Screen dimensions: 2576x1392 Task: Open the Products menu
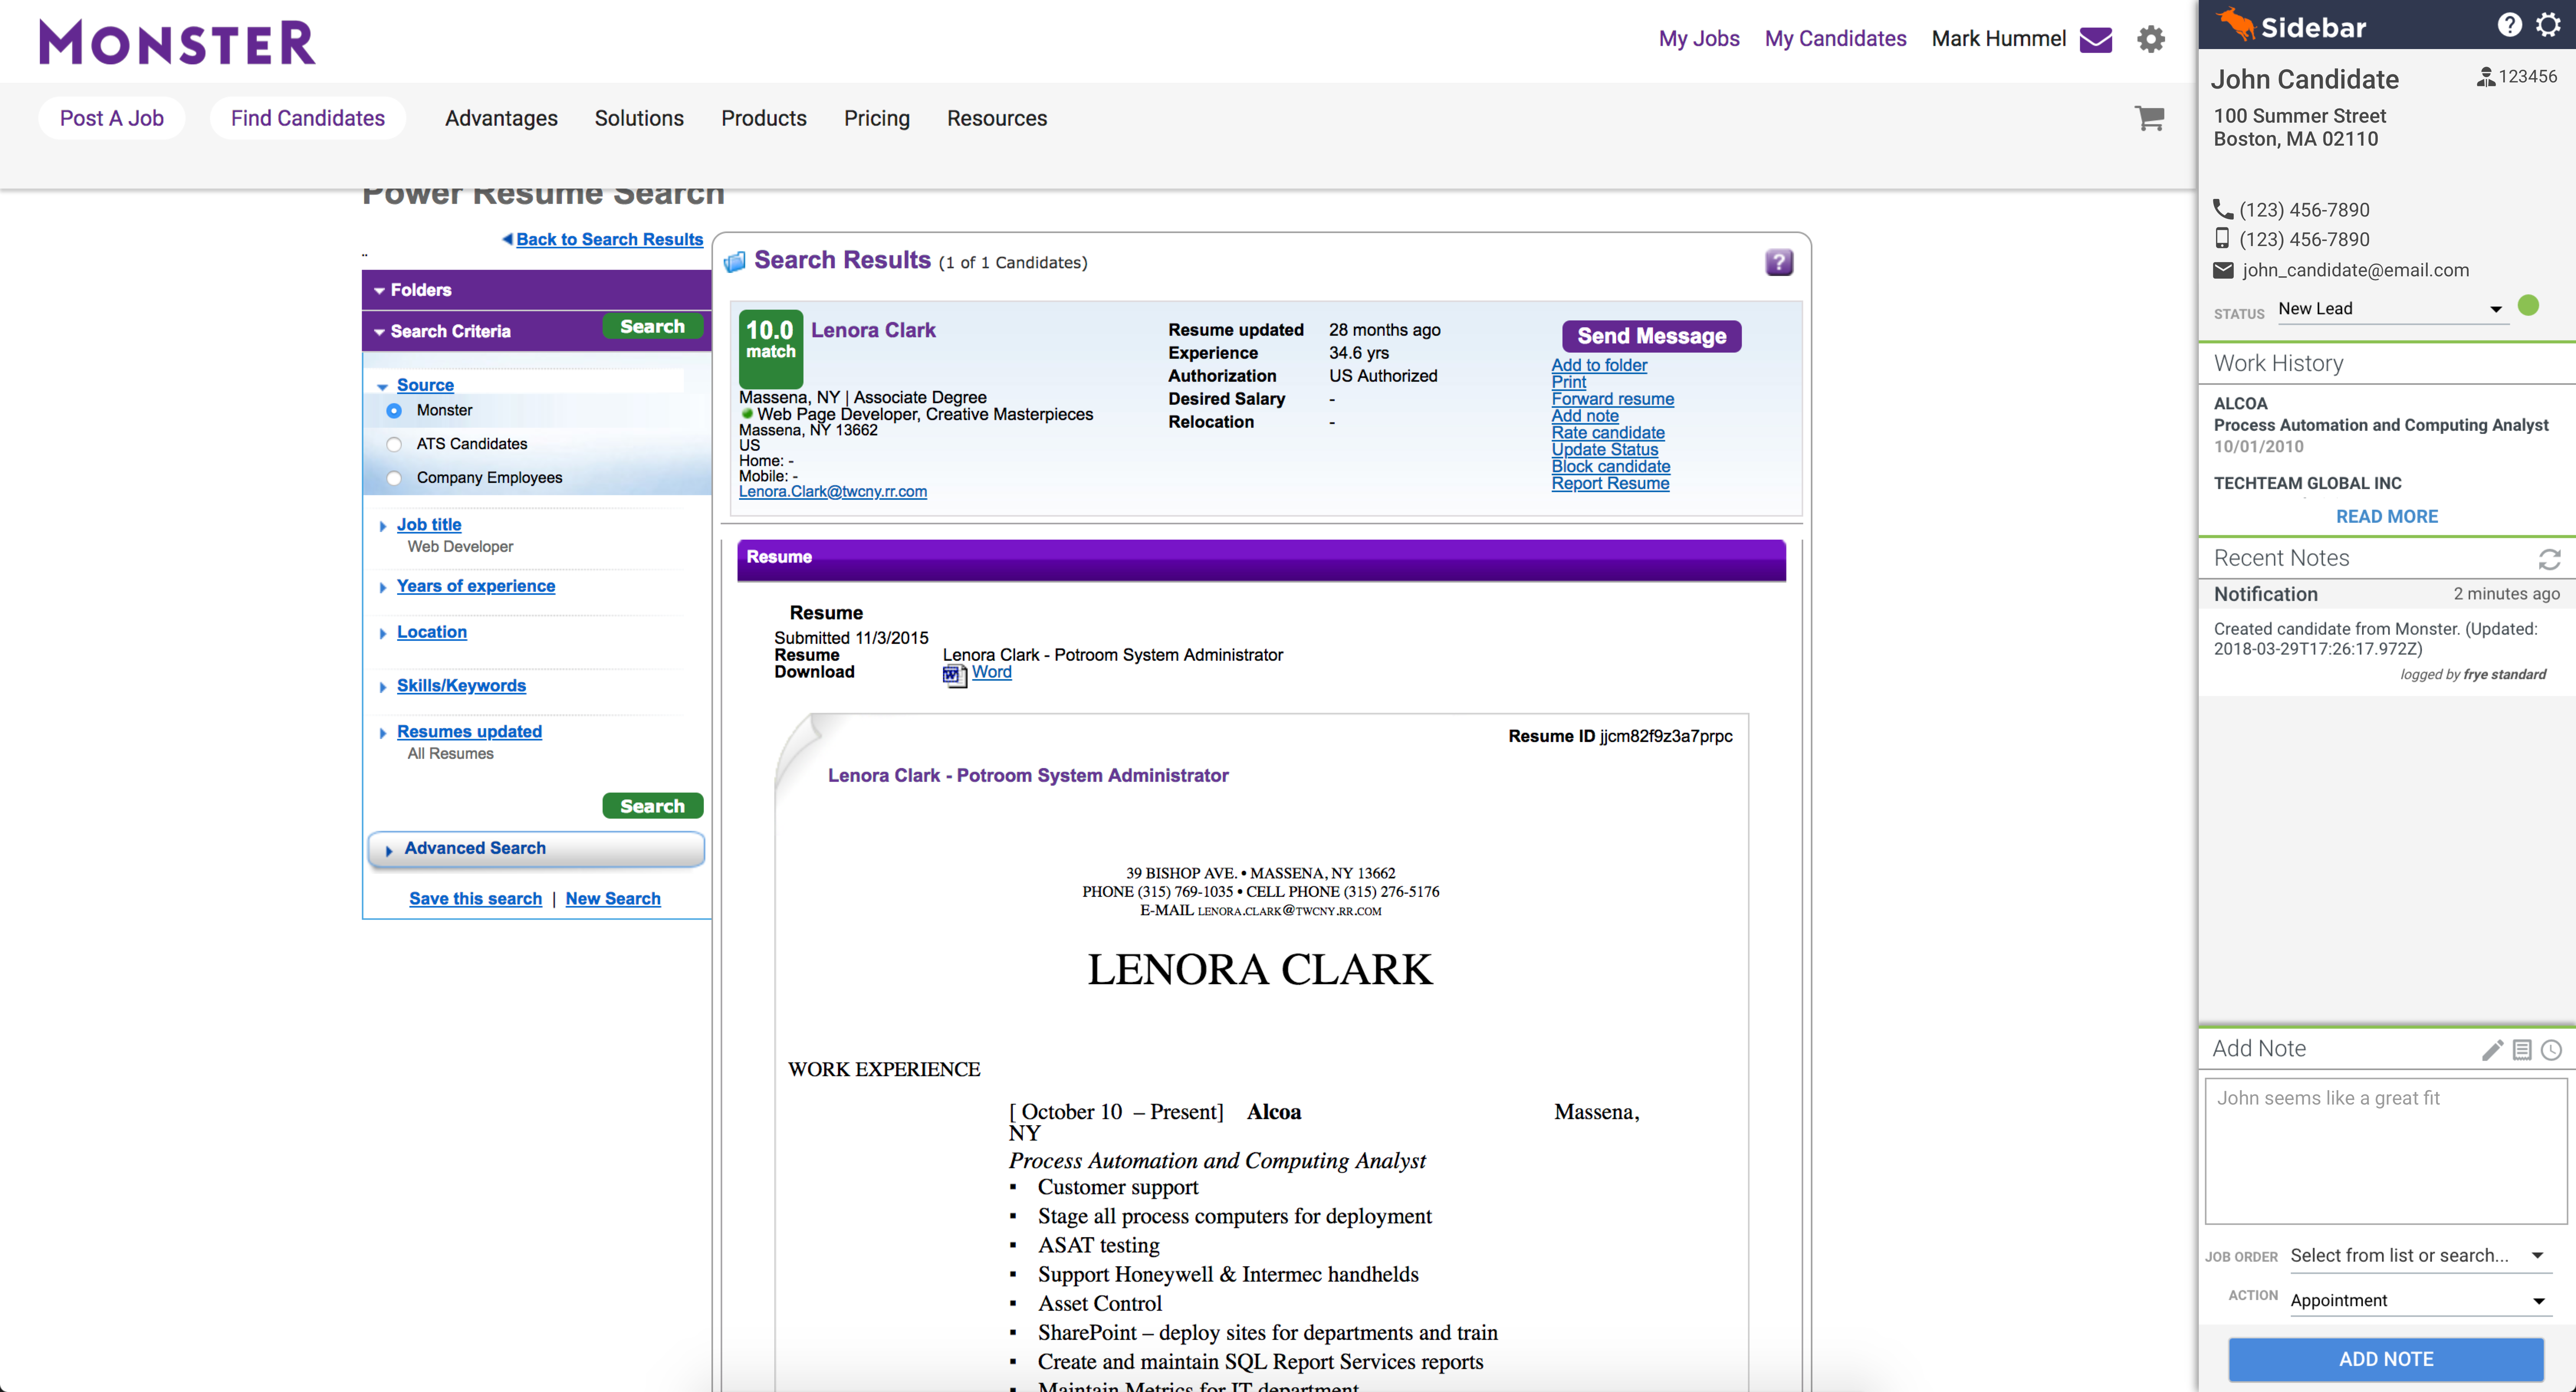tap(764, 118)
